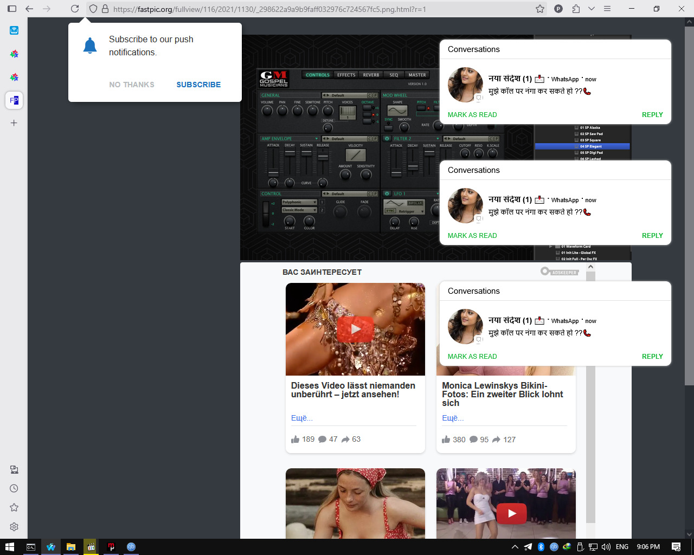Open the settings gear in the sidebar

[x=14, y=527]
